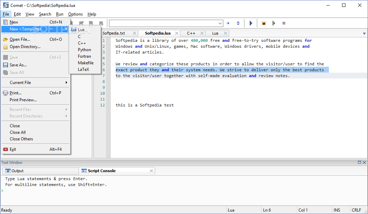Viewport: 368px width, 214px height.
Task: Close the Softpedia.lua tab with its X
Action: [177, 33]
